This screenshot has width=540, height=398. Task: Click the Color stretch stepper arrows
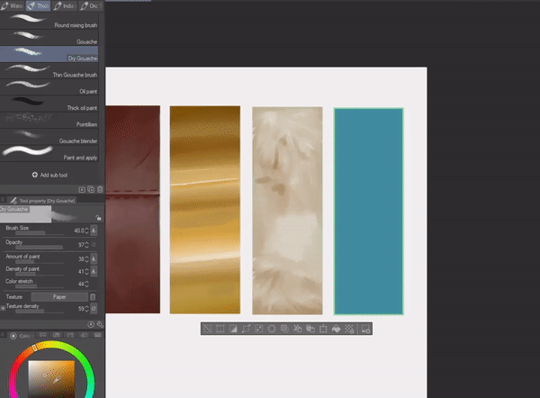(86, 284)
